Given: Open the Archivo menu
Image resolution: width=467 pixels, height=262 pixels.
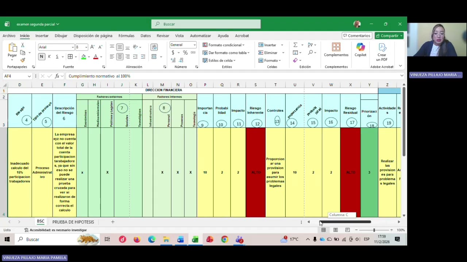Looking at the screenshot, I should 9,36.
